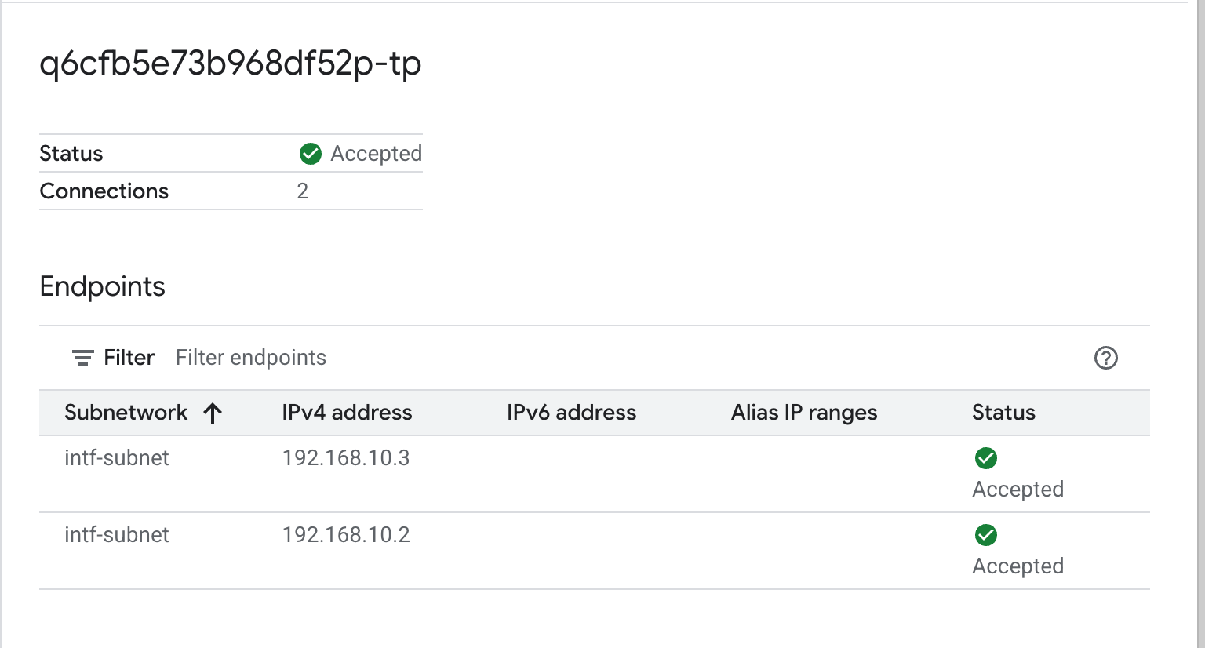The height and width of the screenshot is (648, 1205).
Task: Click the IPv4 address 192.168.10.2
Action: point(346,535)
